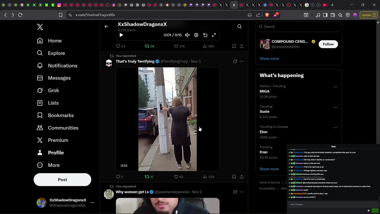This screenshot has height=214, width=380.
Task: Open That's Truly Terrifying profile avatar
Action: pos(109,63)
